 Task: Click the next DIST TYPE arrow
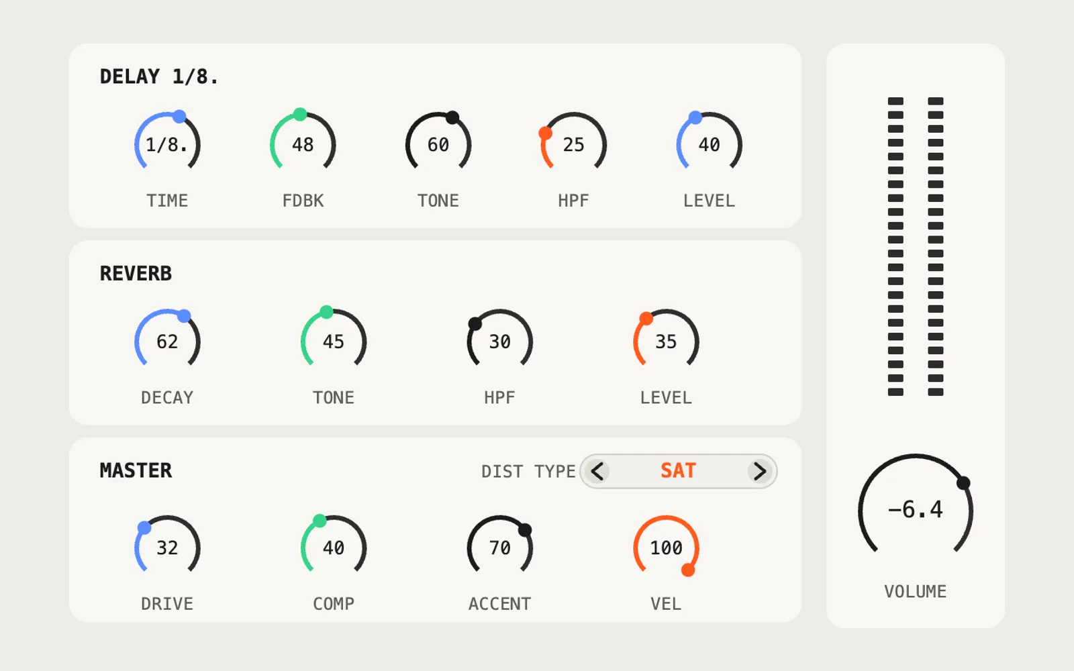[x=759, y=471]
